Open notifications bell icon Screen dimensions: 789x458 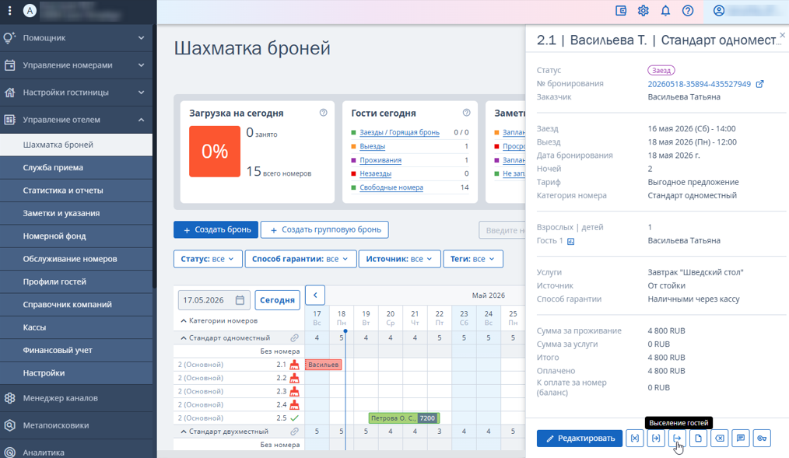click(x=665, y=11)
